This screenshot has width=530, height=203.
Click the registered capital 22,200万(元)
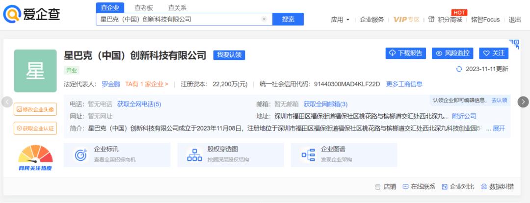click(230, 84)
